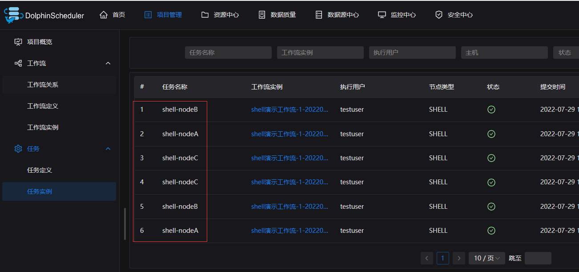This screenshot has width=579, height=272.
Task: Click success status icon in row 2
Action: [491, 134]
